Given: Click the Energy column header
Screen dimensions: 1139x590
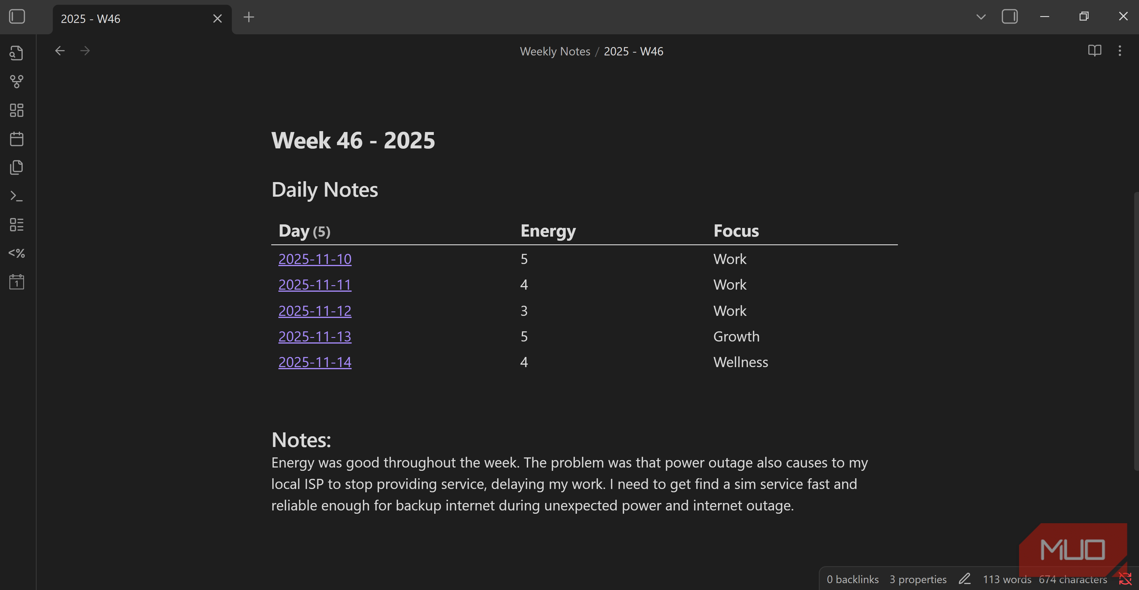Looking at the screenshot, I should (548, 231).
